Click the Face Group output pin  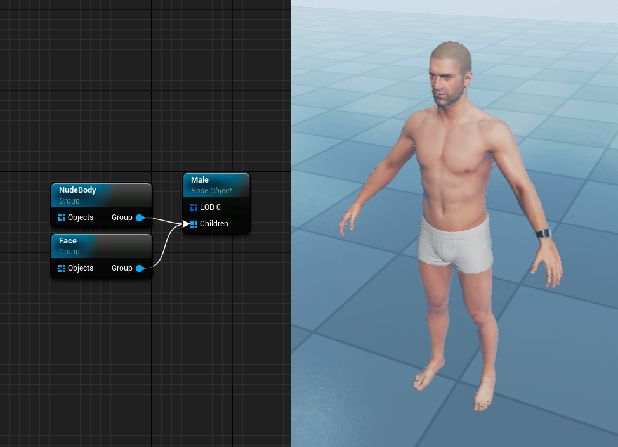tap(140, 269)
